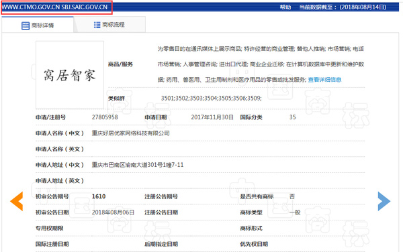Click the data cutoff date 2018年08月14日

363,7
